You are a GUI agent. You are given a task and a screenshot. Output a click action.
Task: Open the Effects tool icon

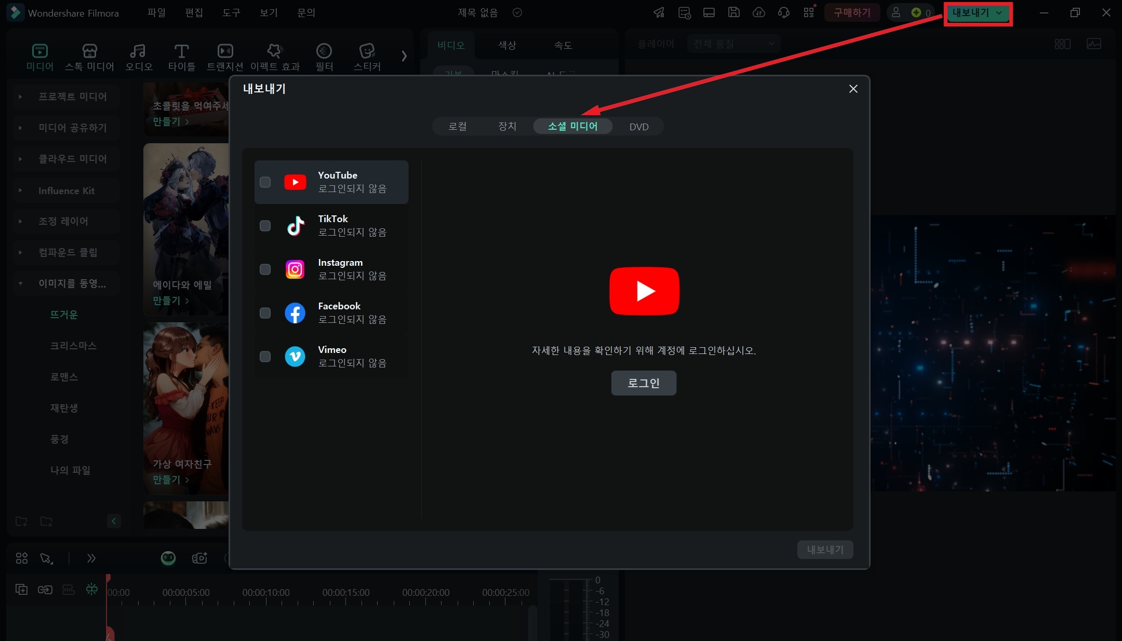pos(274,51)
